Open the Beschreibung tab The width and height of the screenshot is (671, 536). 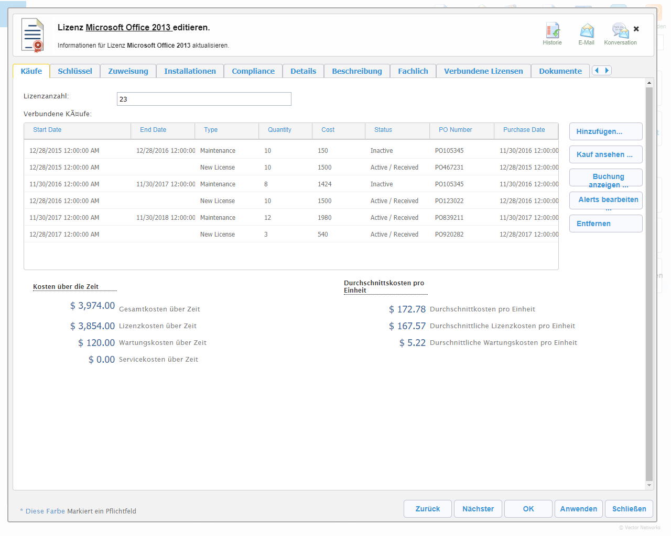point(357,71)
